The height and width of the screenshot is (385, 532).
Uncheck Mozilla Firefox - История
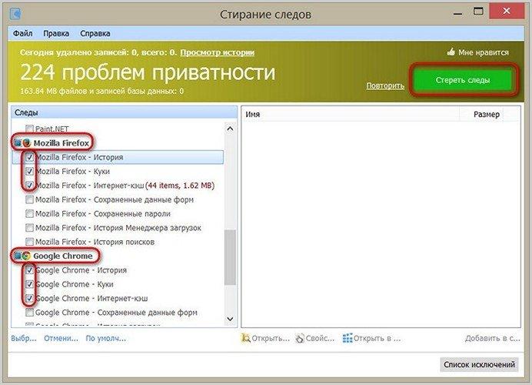[x=29, y=157]
